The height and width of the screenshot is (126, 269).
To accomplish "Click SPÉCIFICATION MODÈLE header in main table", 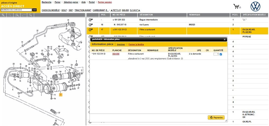I will pyautogui.click(x=254, y=15).
